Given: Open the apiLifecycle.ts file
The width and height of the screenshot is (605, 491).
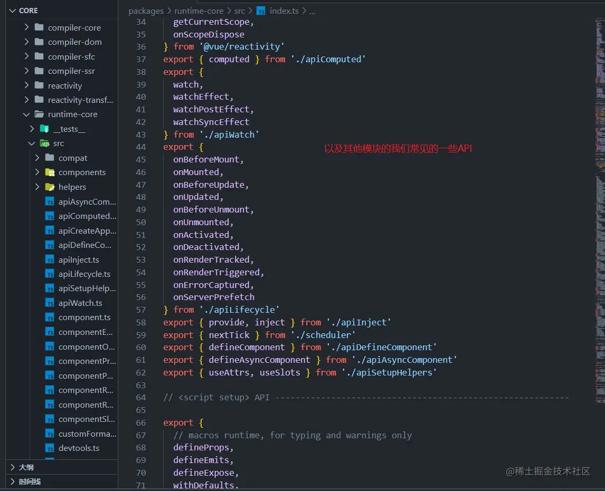Looking at the screenshot, I should click(84, 274).
